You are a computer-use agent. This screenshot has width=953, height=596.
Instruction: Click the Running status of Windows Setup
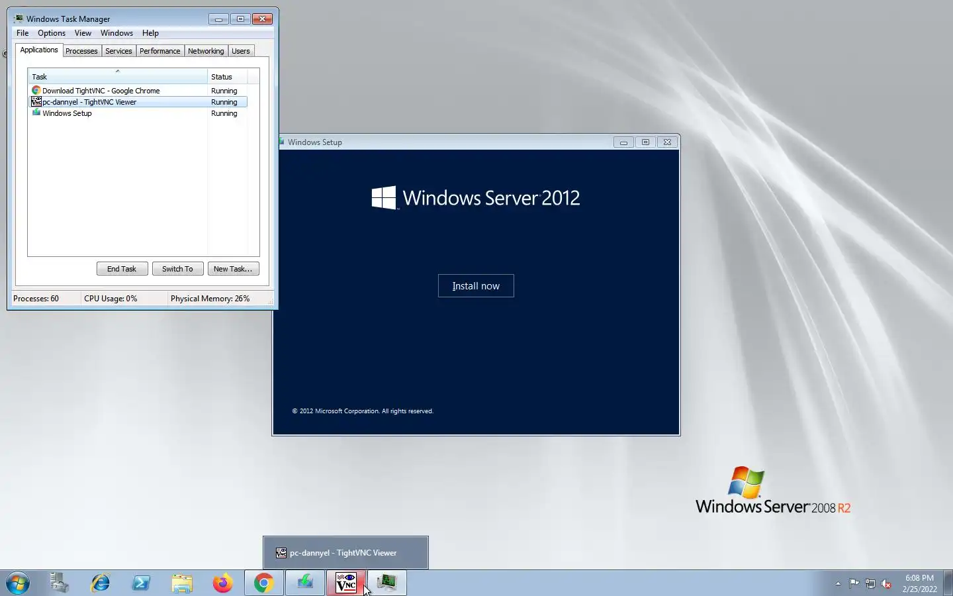224,113
